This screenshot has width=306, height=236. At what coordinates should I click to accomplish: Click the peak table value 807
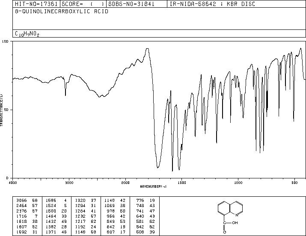[x=111, y=232]
